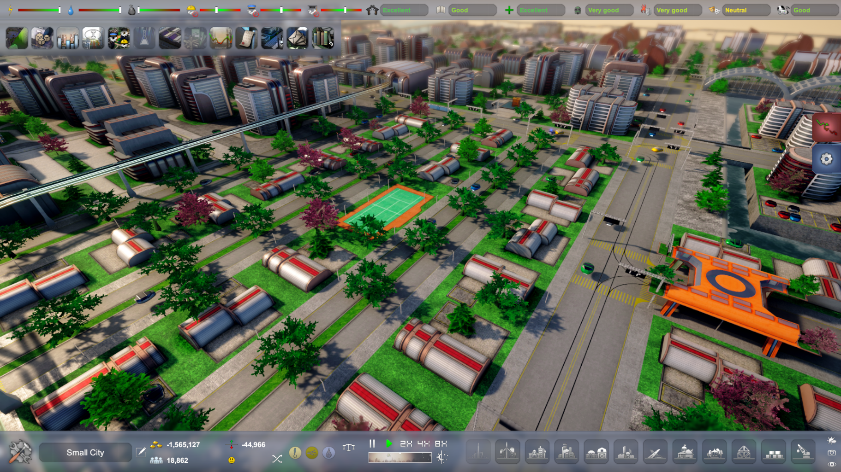The width and height of the screenshot is (841, 472).
Task: Toggle the temperature thermometer overlay
Action: coord(295,453)
